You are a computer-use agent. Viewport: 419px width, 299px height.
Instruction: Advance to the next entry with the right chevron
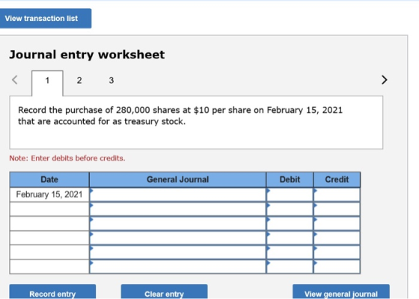(x=385, y=80)
